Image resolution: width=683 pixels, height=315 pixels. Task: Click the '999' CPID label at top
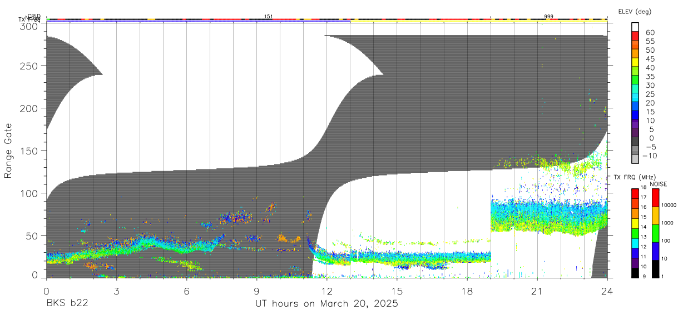point(549,17)
